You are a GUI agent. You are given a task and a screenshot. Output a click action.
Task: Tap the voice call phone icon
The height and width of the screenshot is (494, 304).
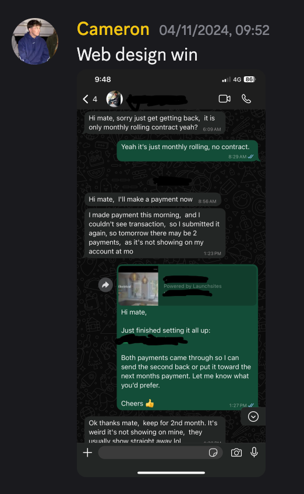tap(246, 99)
